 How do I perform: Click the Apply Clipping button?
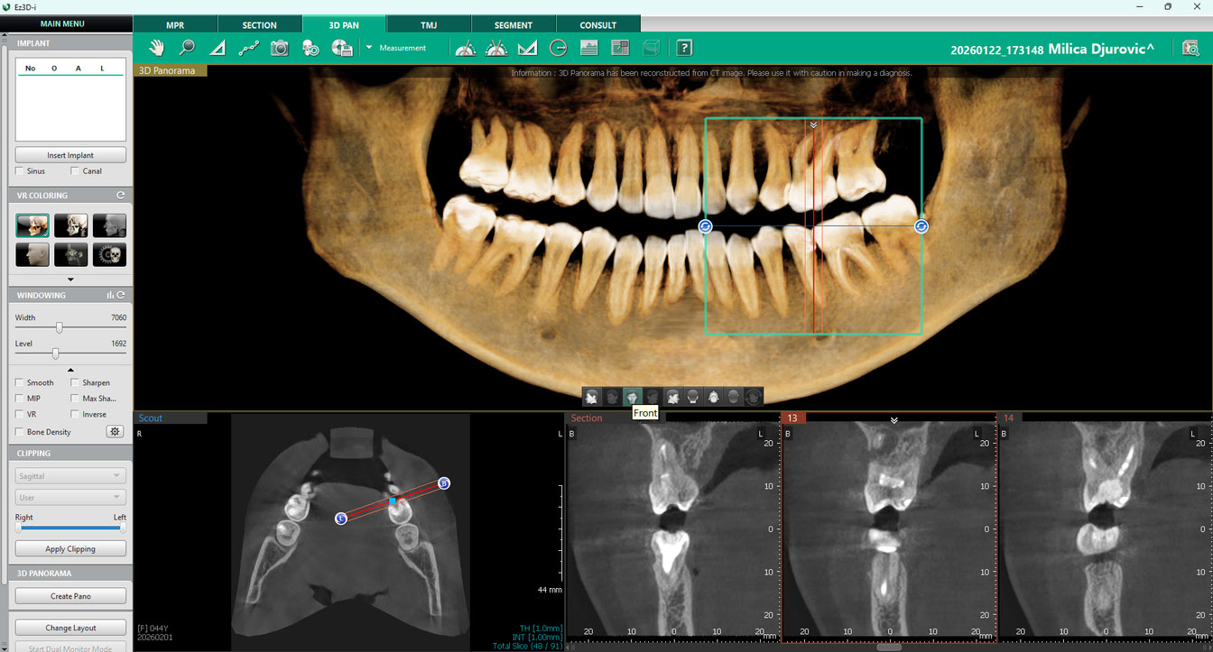pos(70,548)
